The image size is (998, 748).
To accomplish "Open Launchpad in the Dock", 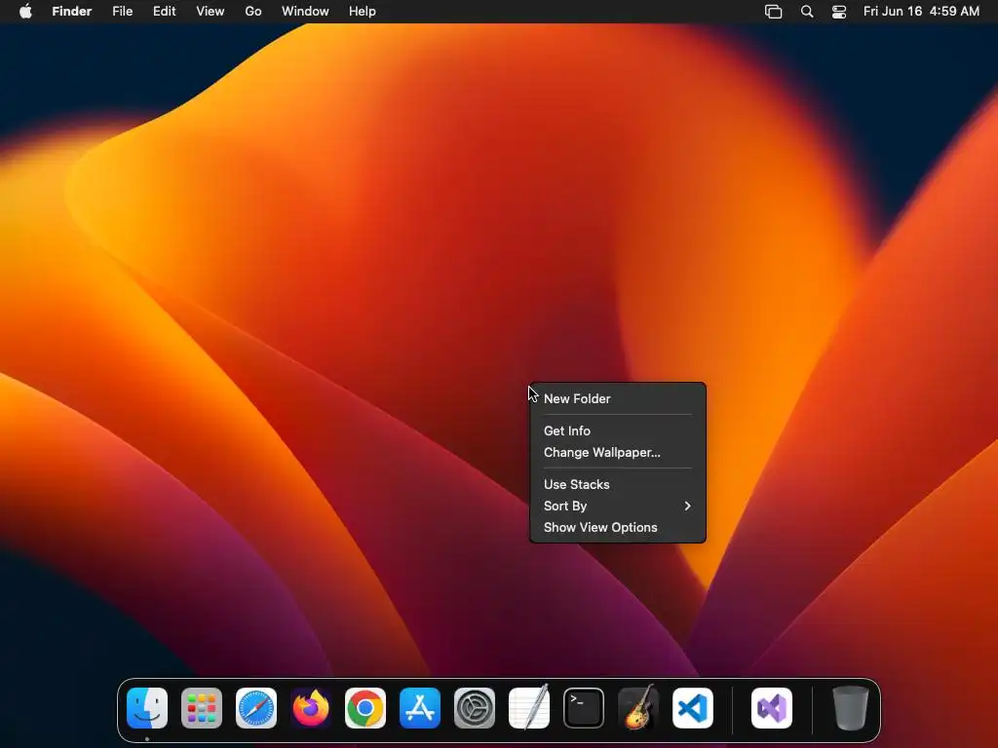I will tap(202, 708).
